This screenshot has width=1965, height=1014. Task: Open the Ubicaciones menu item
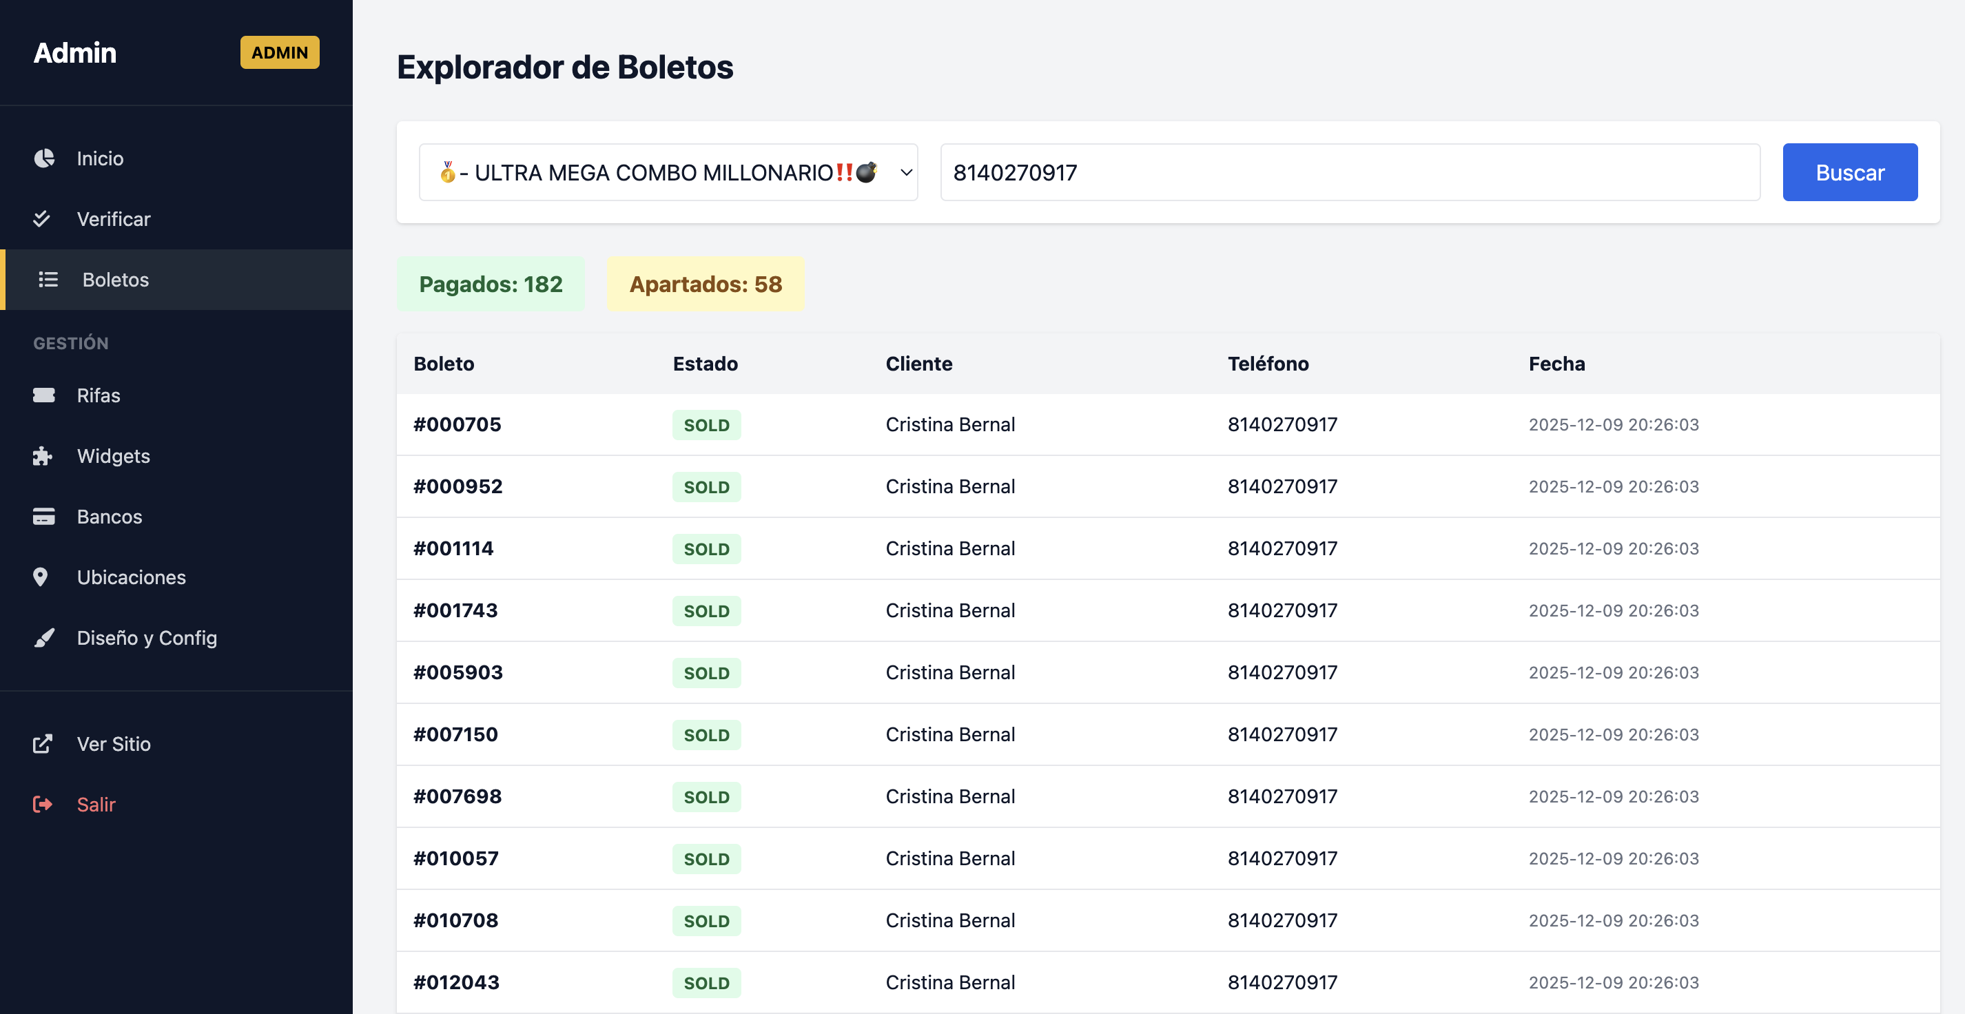tap(131, 577)
